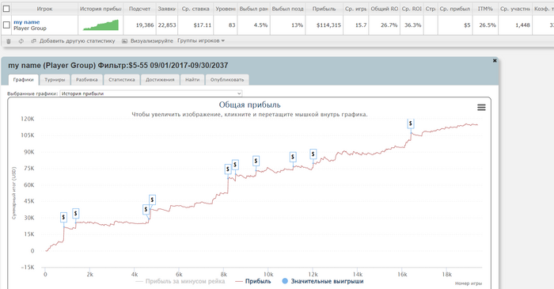Switch to the 'Графики' tab

(x=23, y=80)
